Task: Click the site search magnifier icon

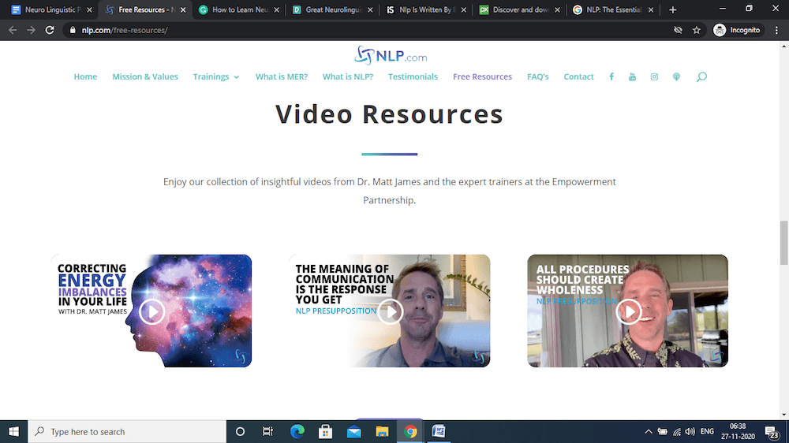Action: 701,76
